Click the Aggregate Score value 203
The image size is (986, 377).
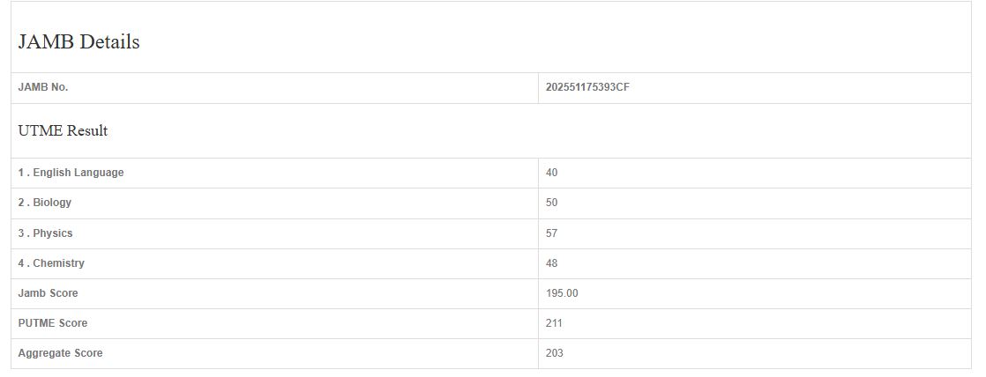555,353
